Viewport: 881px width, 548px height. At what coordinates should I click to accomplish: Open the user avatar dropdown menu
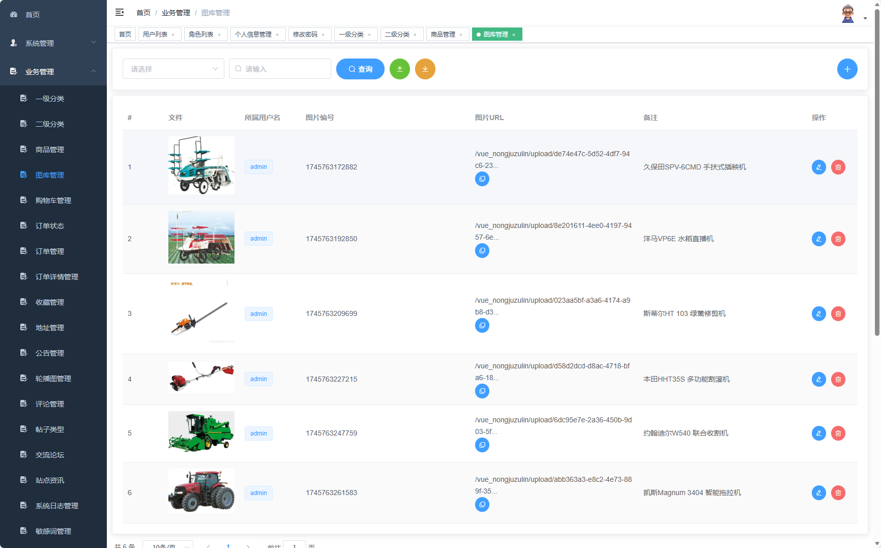853,14
